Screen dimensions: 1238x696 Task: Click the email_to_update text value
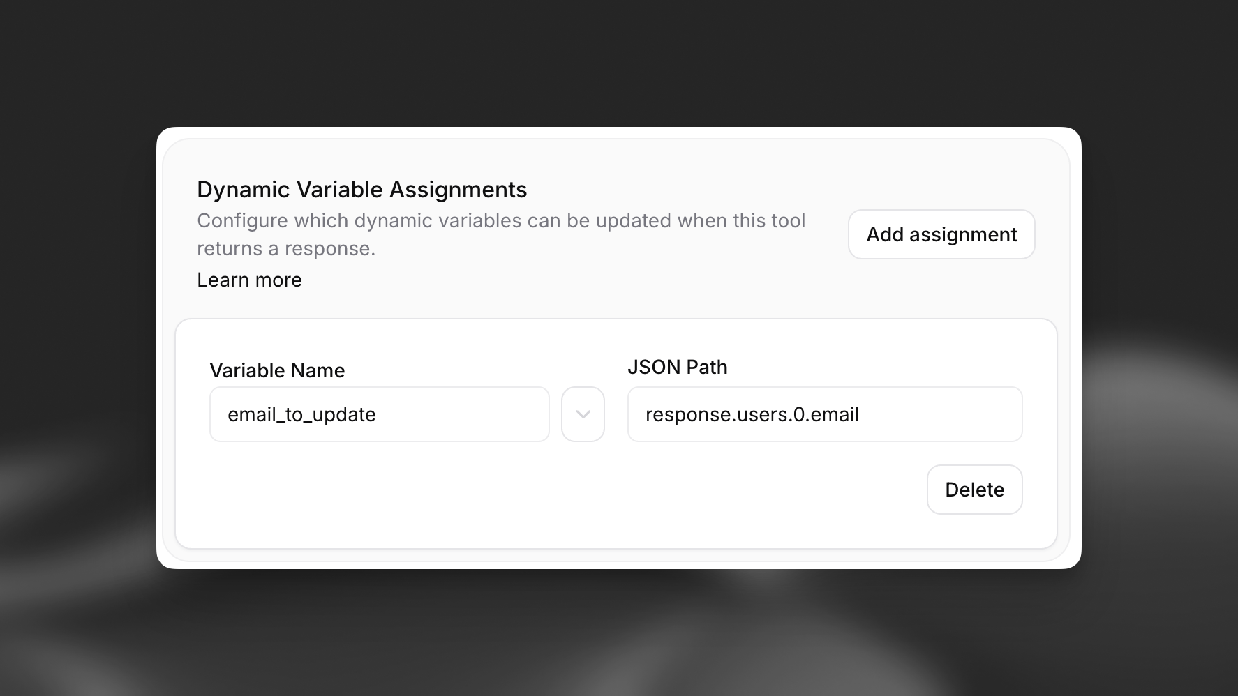(301, 414)
